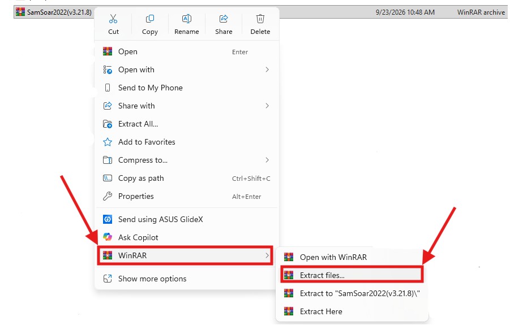Select Open with menu entry
The image size is (510, 330).
pos(187,70)
